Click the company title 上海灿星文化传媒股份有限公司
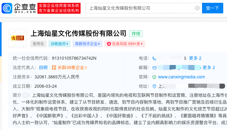Image resolution: width=227 pixels, height=130 pixels. tap(78, 34)
